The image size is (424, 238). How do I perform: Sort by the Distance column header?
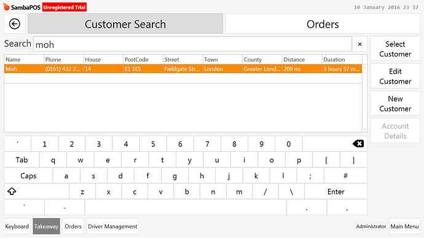tap(302, 60)
